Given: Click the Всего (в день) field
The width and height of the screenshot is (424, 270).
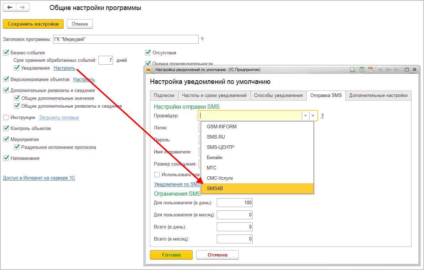Looking at the screenshot, I should (235, 227).
